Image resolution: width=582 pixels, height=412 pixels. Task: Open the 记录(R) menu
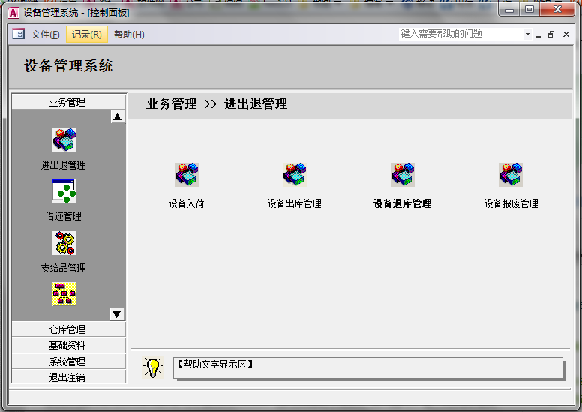pos(87,35)
